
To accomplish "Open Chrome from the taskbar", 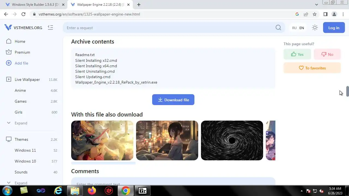I will click(126, 191).
